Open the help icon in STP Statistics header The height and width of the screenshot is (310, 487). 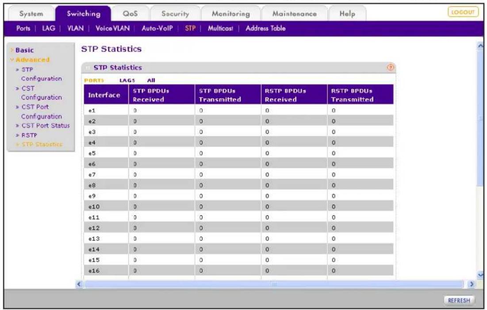[390, 67]
